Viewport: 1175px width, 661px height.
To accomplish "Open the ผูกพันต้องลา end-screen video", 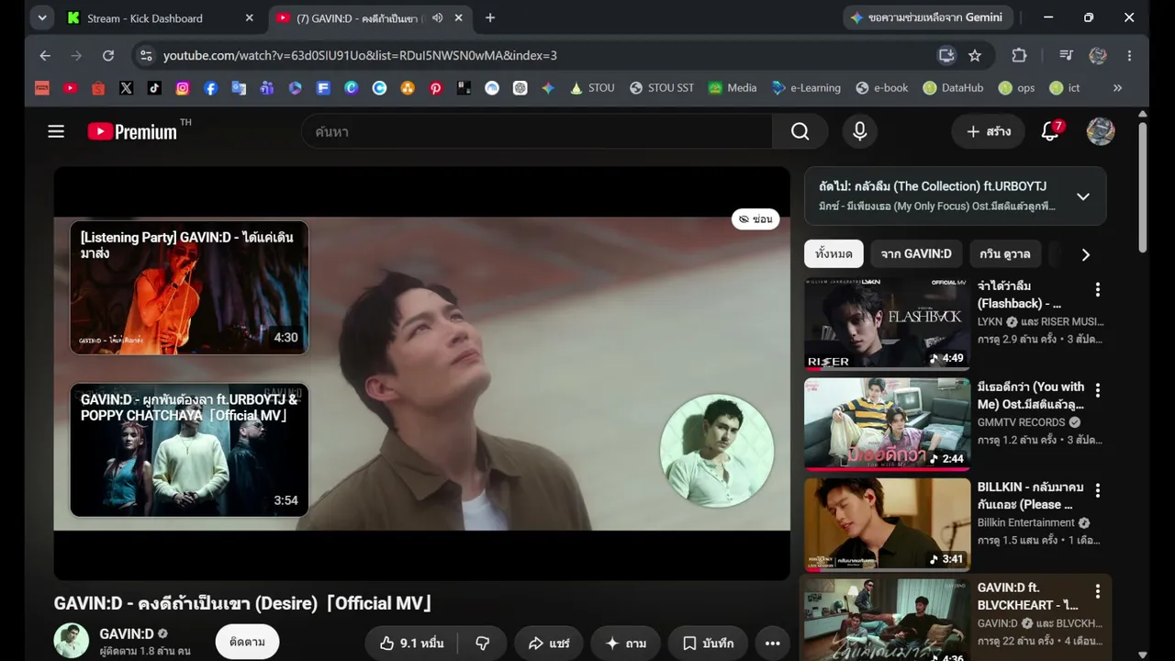I will (x=189, y=450).
